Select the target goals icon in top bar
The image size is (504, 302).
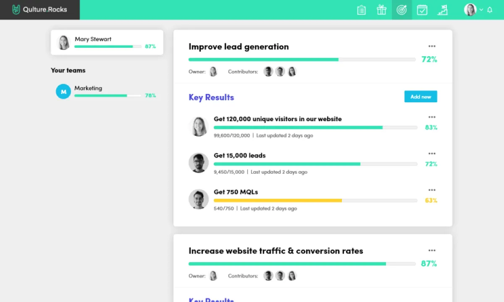tap(402, 10)
